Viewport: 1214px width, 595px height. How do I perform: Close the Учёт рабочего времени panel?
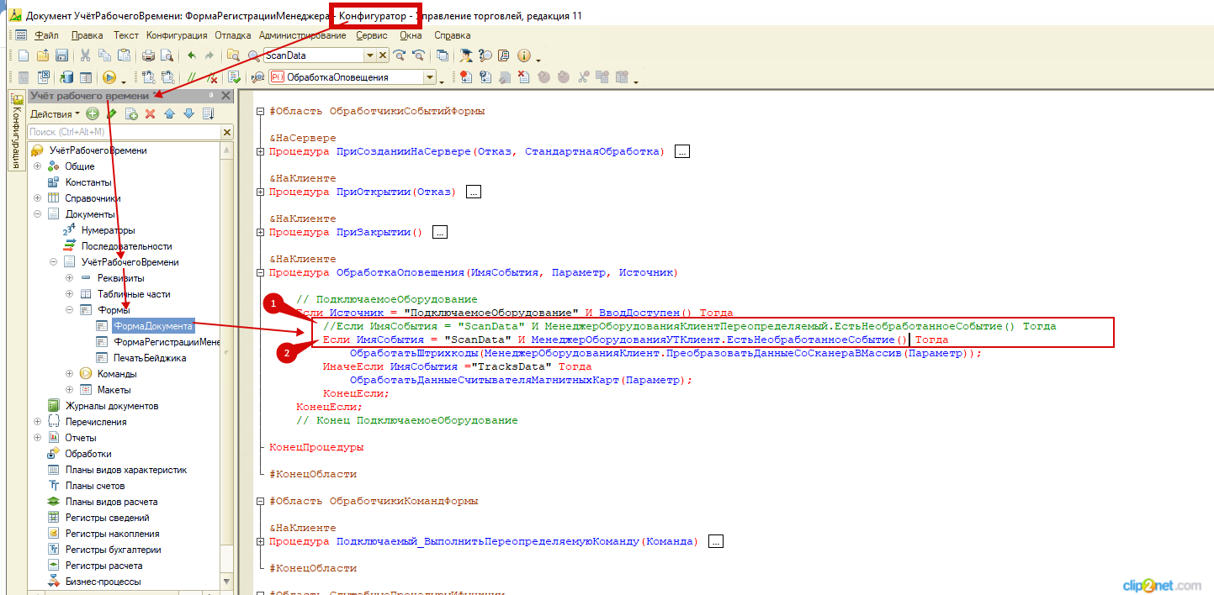(225, 96)
